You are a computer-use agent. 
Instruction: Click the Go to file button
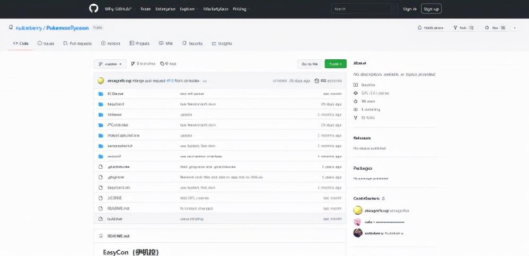tap(310, 64)
